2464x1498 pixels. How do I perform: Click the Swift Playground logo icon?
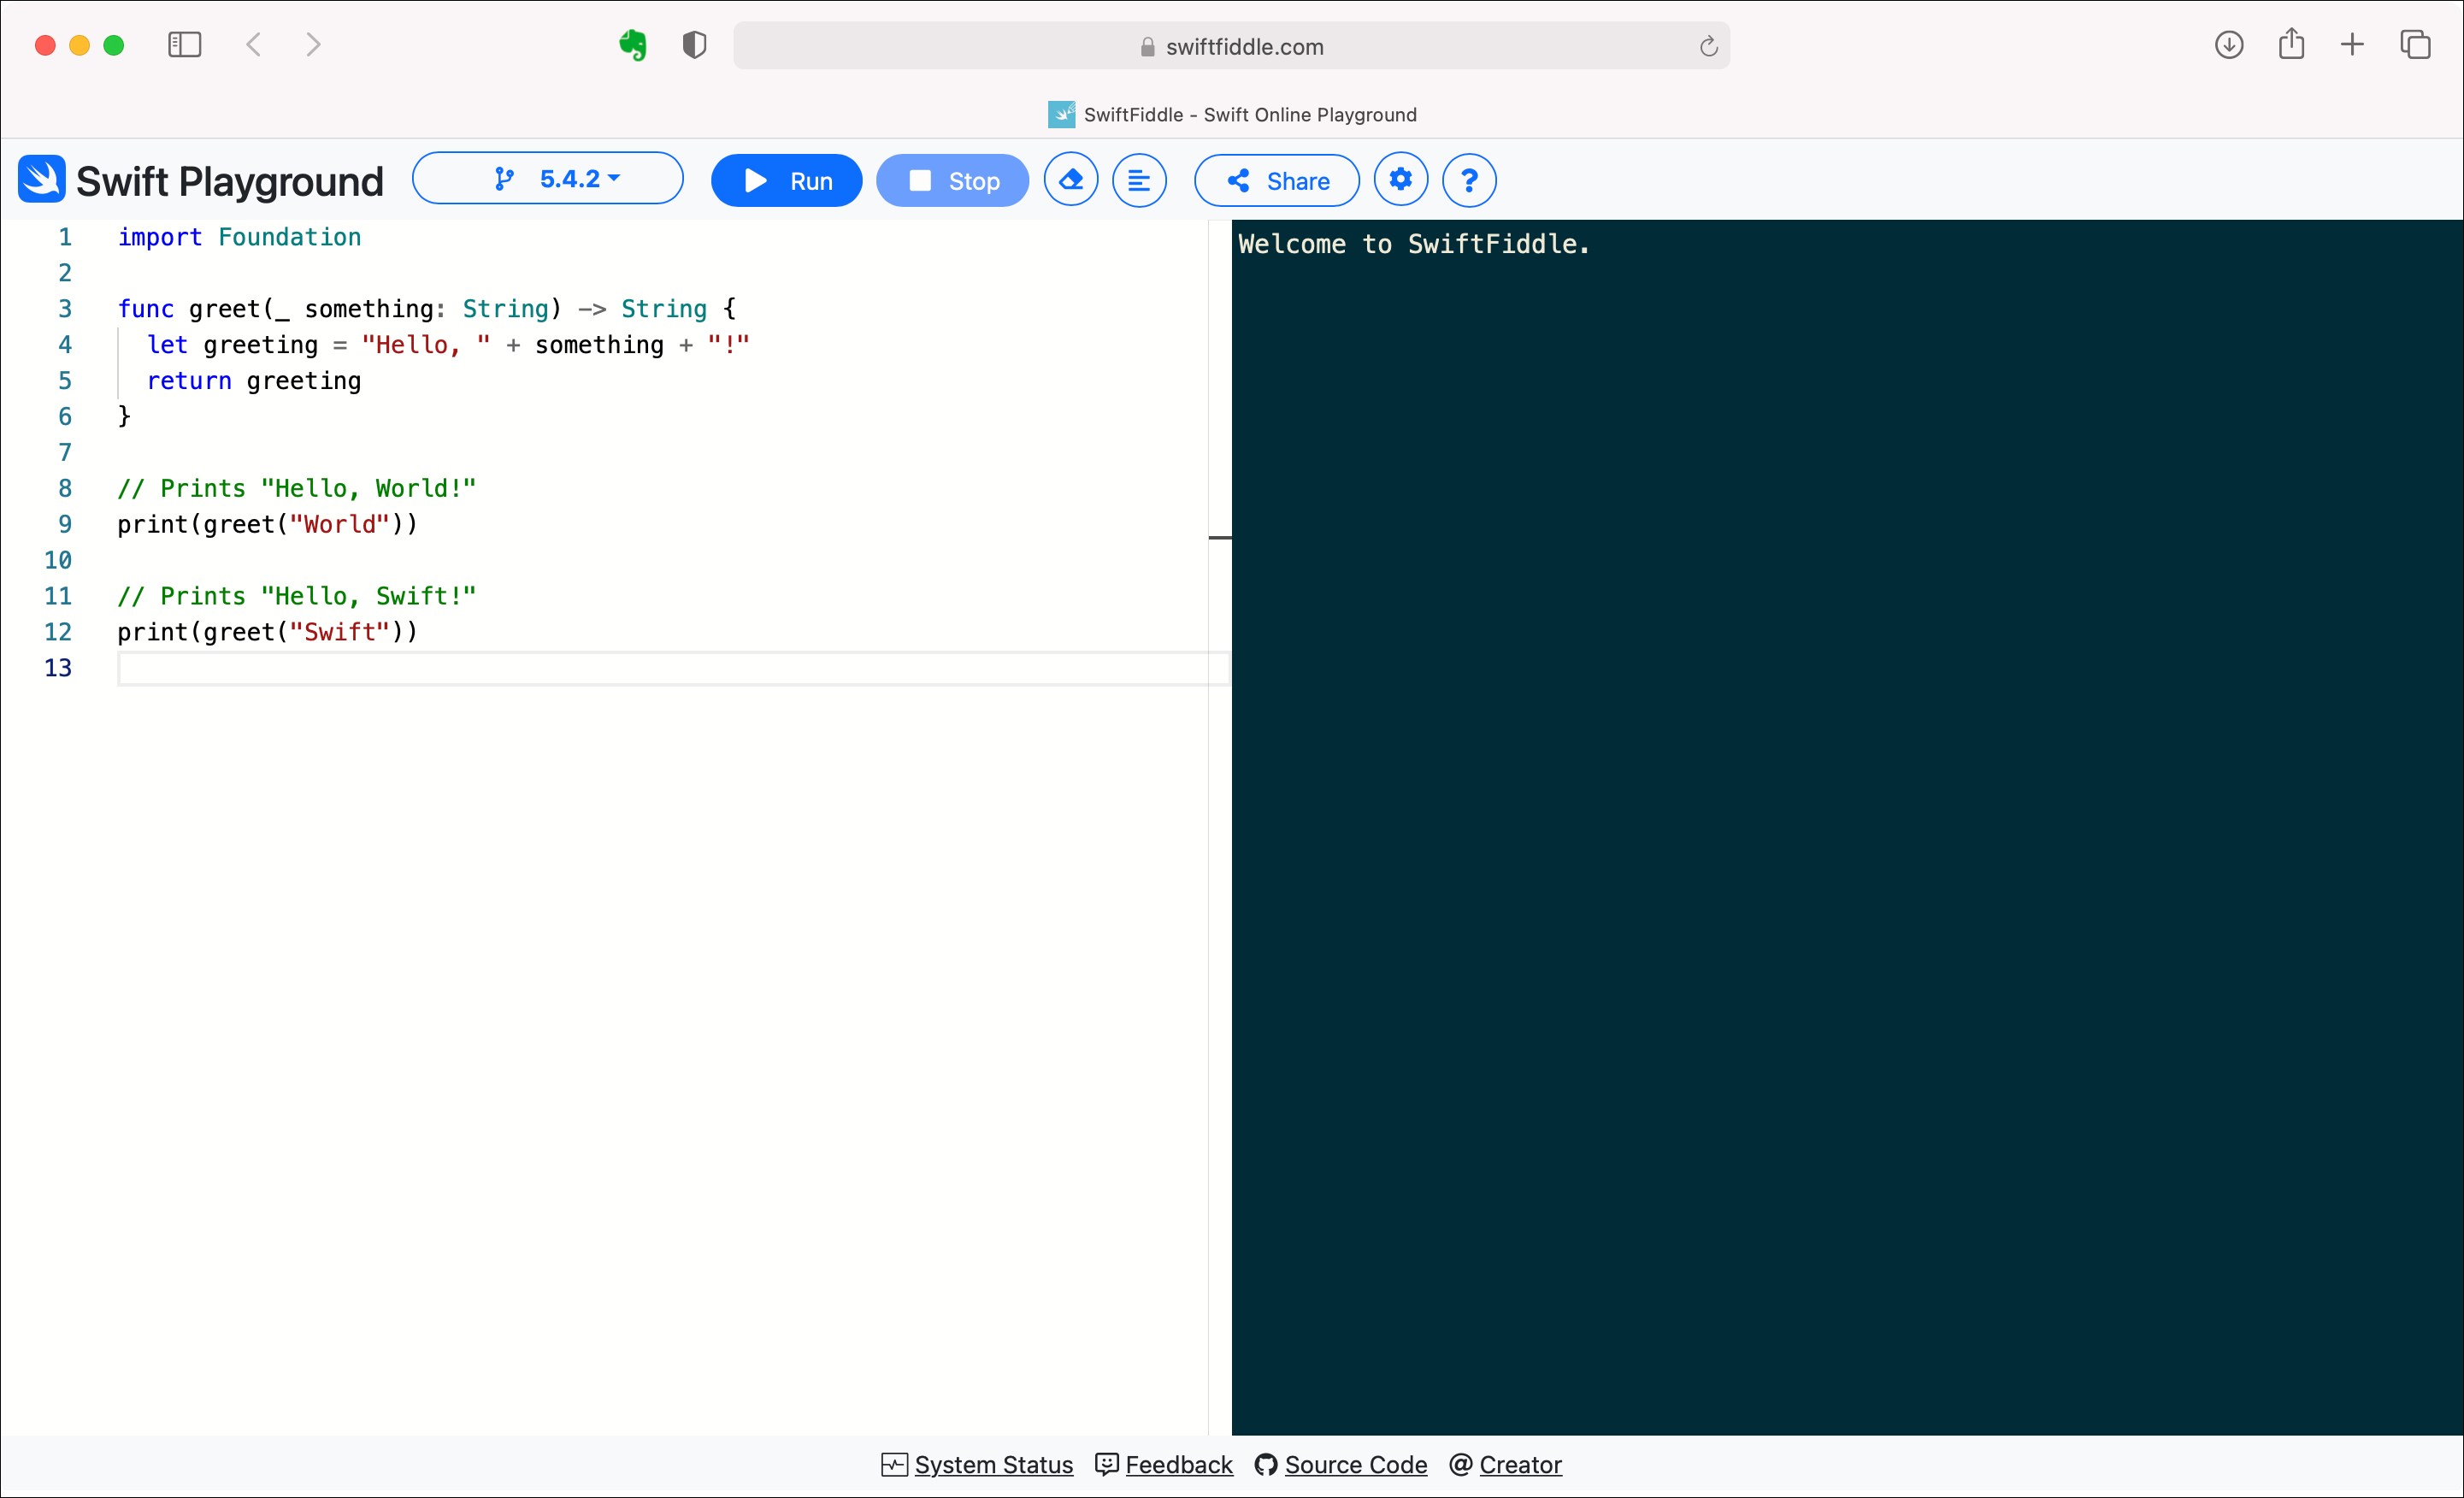(x=41, y=180)
